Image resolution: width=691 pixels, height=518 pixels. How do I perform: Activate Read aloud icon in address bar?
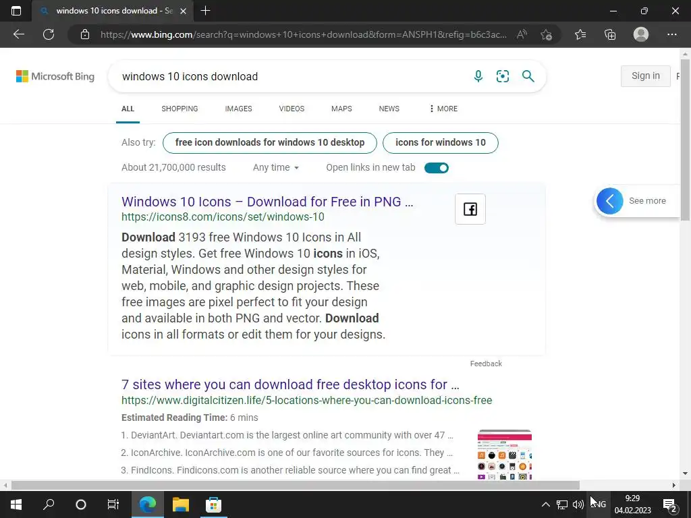pyautogui.click(x=522, y=34)
